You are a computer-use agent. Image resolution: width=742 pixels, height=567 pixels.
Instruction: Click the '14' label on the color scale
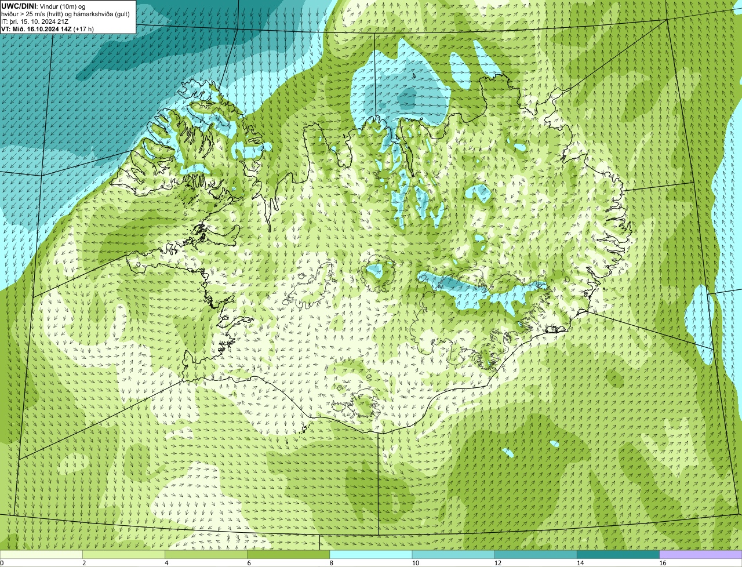click(x=580, y=563)
